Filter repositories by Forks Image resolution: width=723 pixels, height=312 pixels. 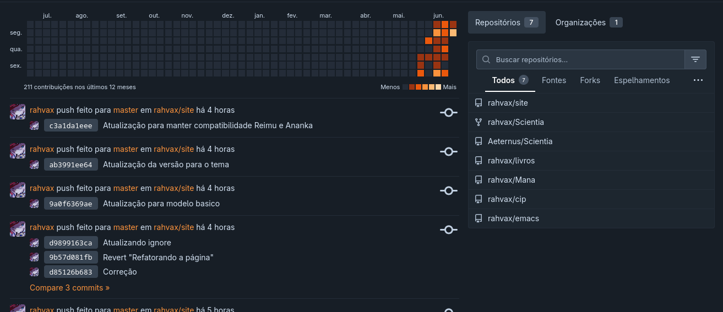click(590, 80)
